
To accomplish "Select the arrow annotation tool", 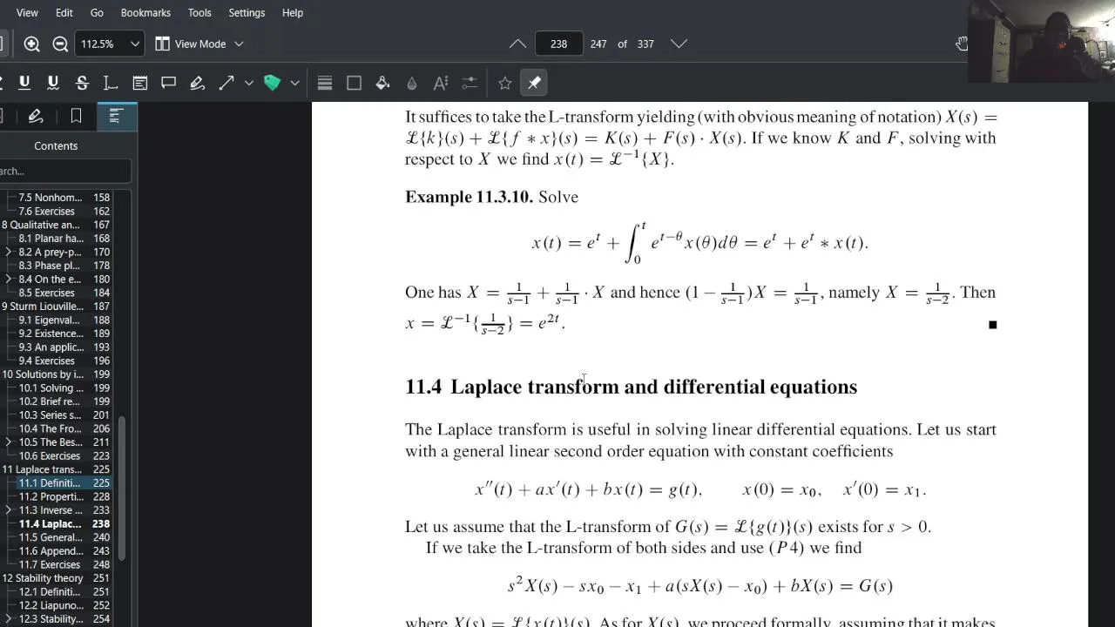I will (226, 83).
